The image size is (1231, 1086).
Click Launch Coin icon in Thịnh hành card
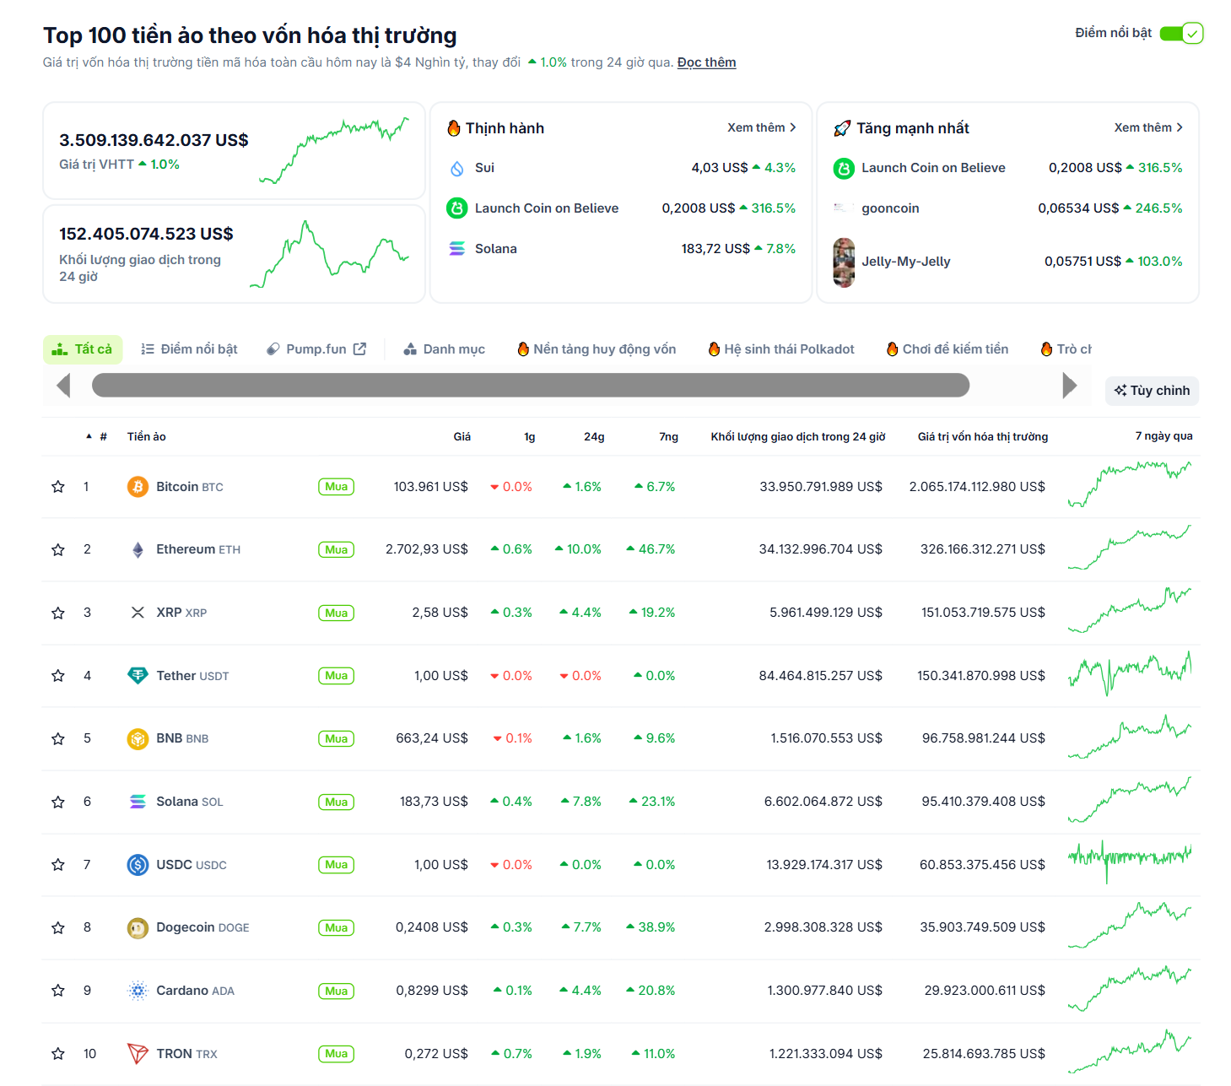457,208
